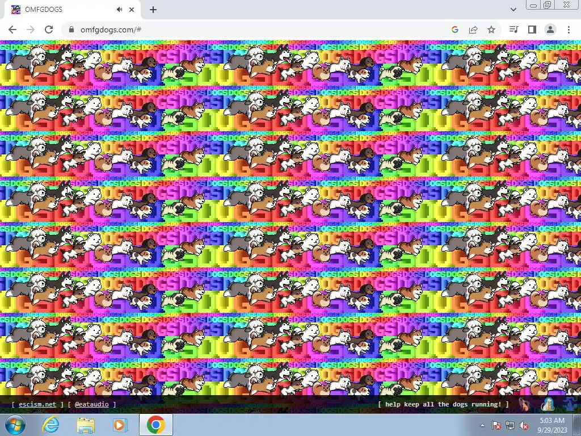581x436 pixels.
Task: View site info via the address bar lock icon
Action: point(71,30)
